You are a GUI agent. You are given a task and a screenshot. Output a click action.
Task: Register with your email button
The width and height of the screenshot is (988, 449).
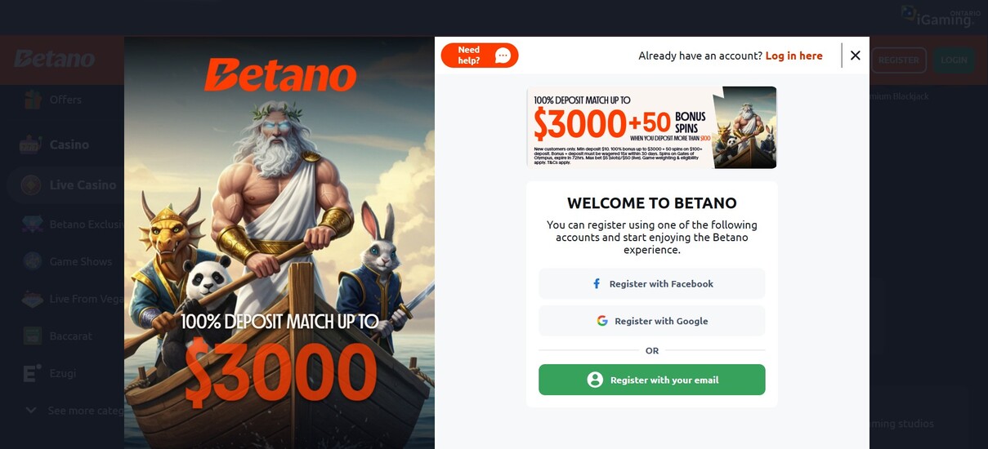pyautogui.click(x=651, y=380)
